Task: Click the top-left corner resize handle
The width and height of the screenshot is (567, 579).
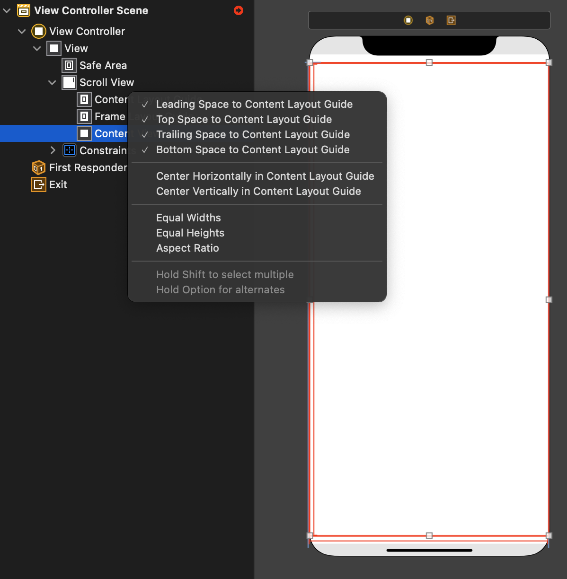Action: 310,62
